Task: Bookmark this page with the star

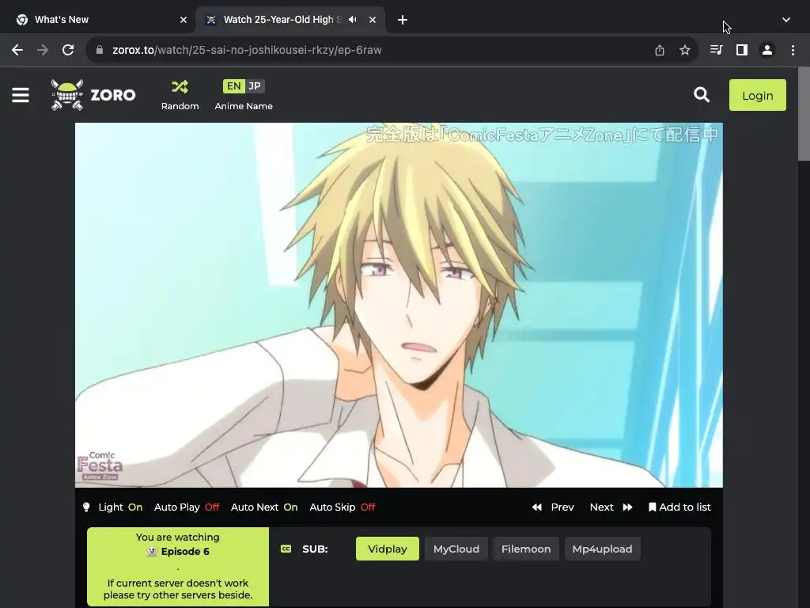Action: click(x=684, y=50)
